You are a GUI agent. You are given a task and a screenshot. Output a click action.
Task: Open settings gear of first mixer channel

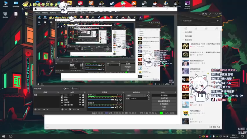tap(120, 100)
